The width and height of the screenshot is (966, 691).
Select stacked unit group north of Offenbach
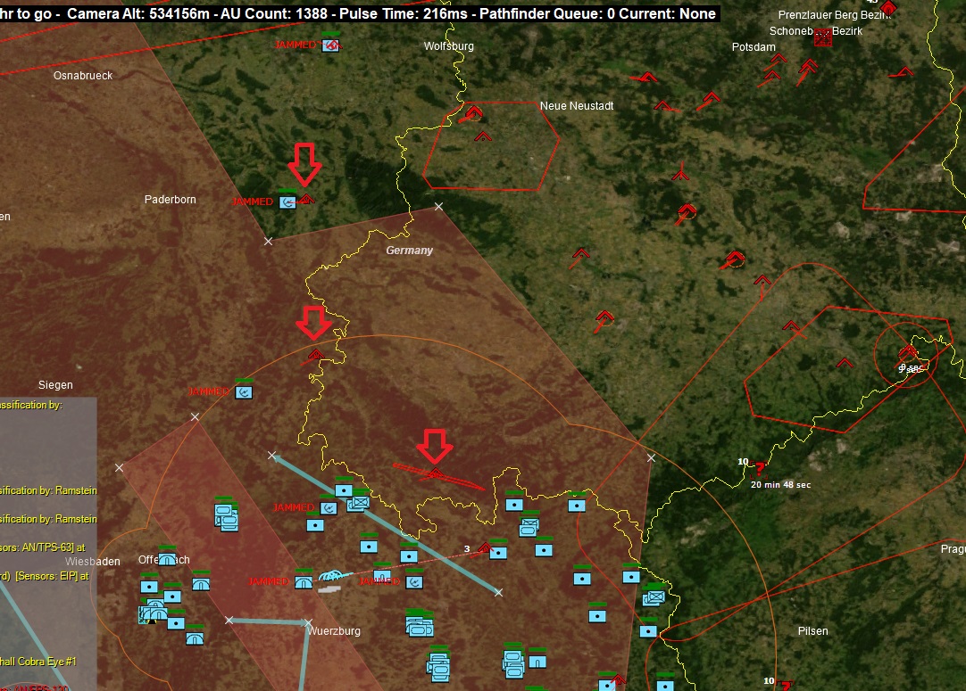pos(226,516)
